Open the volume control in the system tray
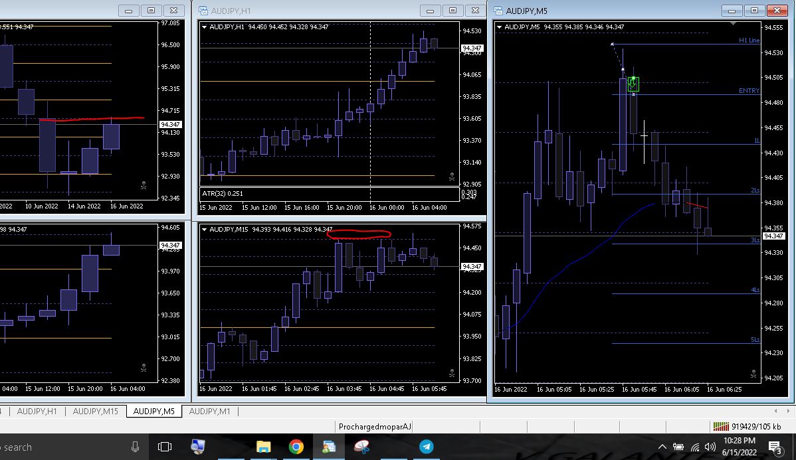This screenshot has height=460, width=796. 710,447
